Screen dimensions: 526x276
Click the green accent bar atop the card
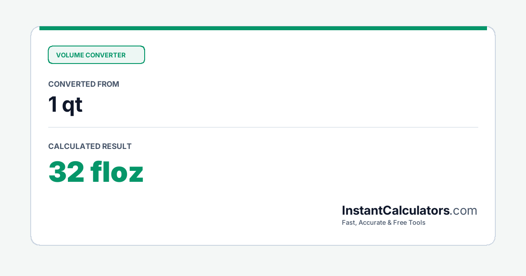[x=263, y=28]
